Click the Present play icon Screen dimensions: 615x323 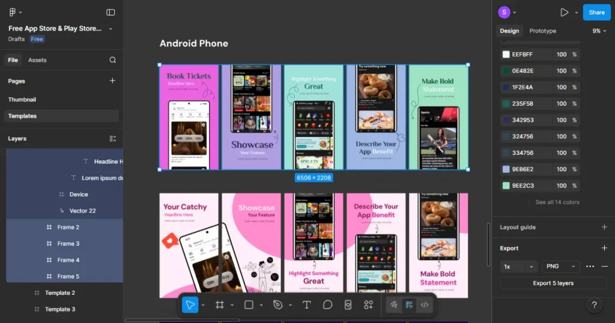pyautogui.click(x=564, y=13)
